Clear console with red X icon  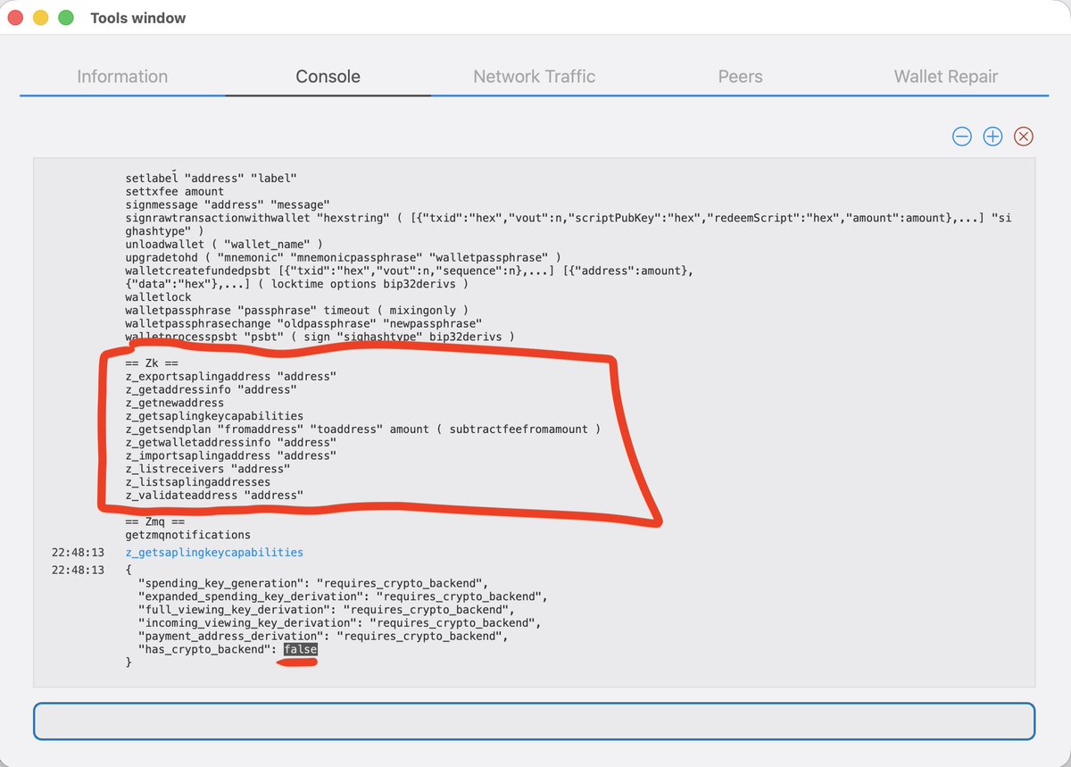tap(1024, 137)
